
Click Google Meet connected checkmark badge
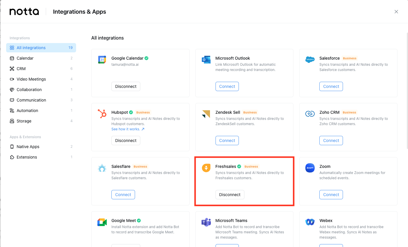(139, 221)
